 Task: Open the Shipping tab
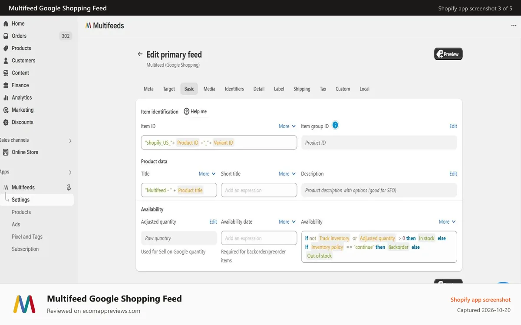point(302,89)
